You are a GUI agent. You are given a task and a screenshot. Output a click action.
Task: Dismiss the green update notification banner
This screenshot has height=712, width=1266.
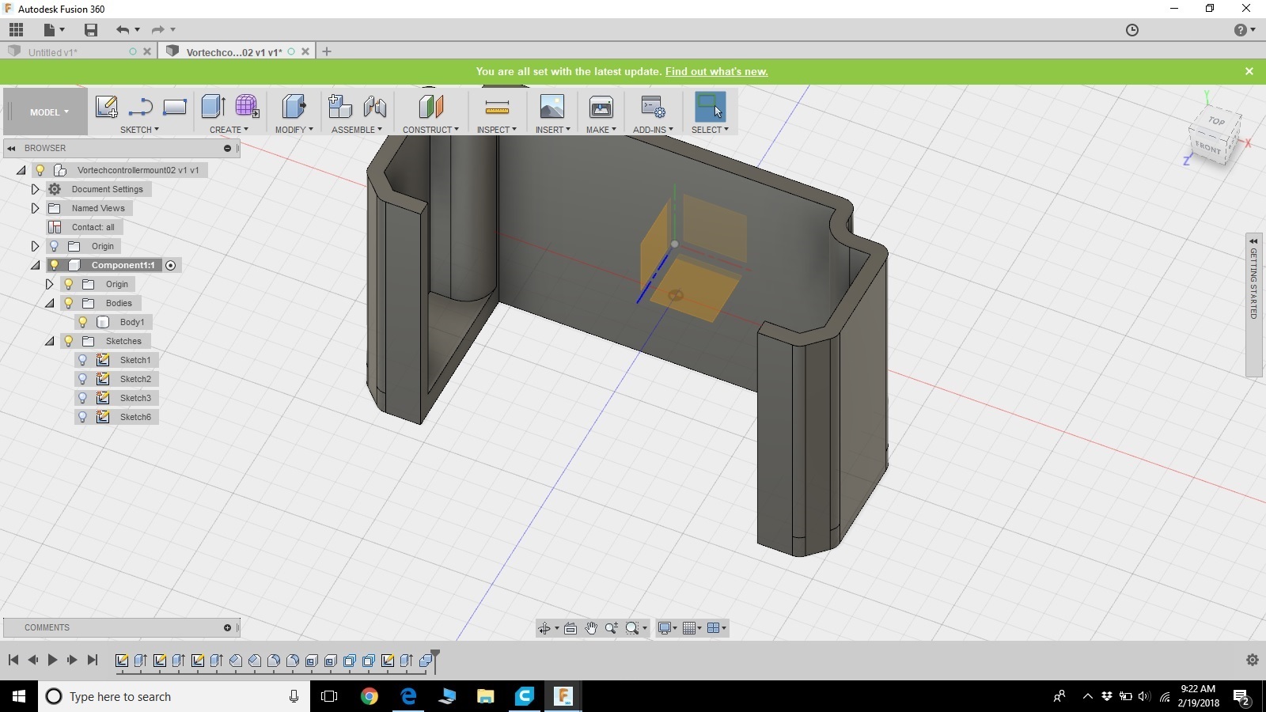1249,71
